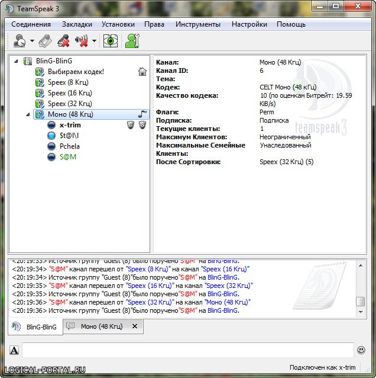Click the chat log scrollbar thumb
The width and height of the screenshot is (376, 378).
[361, 302]
